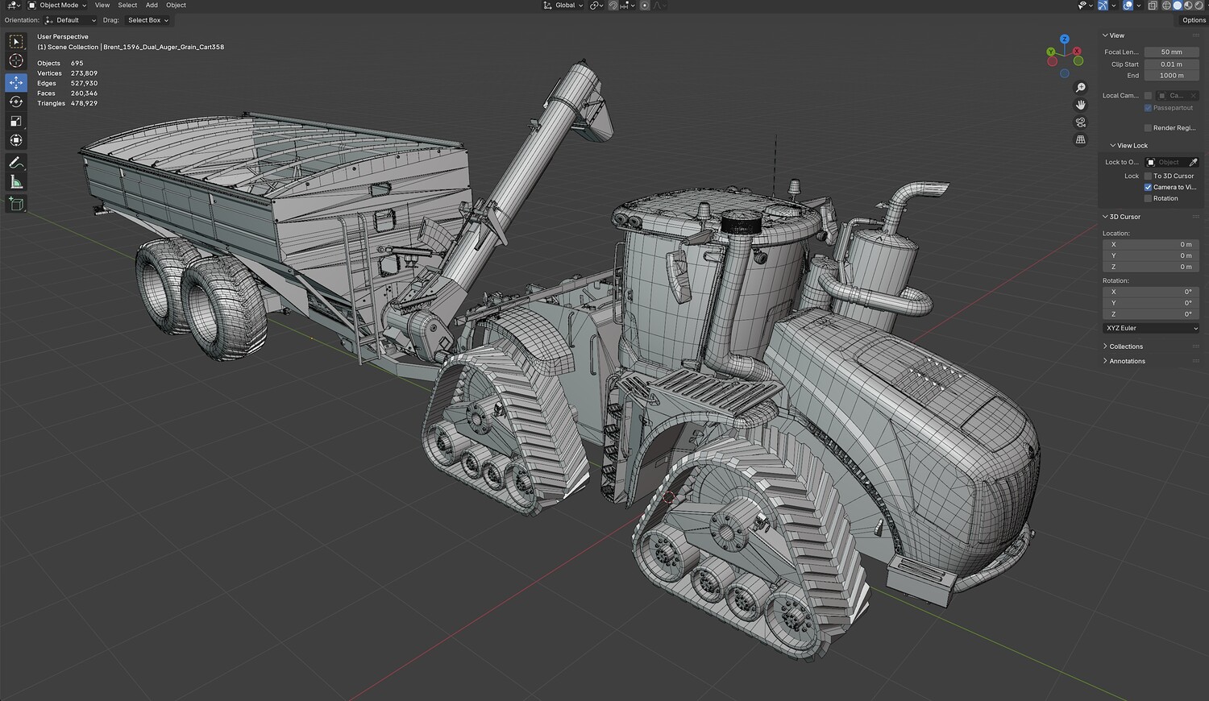Uncheck Camera to View lock
Image resolution: width=1209 pixels, height=701 pixels.
click(x=1148, y=187)
